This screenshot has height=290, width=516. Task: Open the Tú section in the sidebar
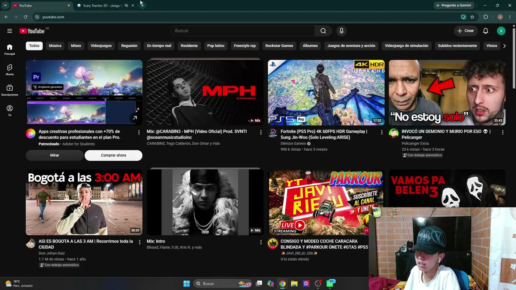coord(10,111)
